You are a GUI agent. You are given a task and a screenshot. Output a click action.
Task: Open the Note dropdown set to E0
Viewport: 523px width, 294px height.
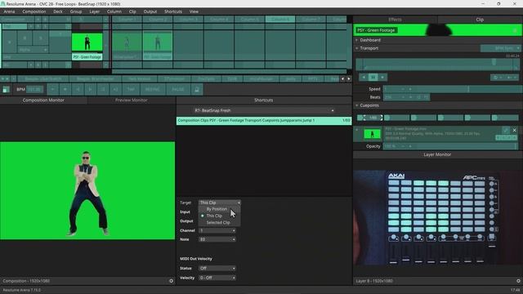point(217,239)
